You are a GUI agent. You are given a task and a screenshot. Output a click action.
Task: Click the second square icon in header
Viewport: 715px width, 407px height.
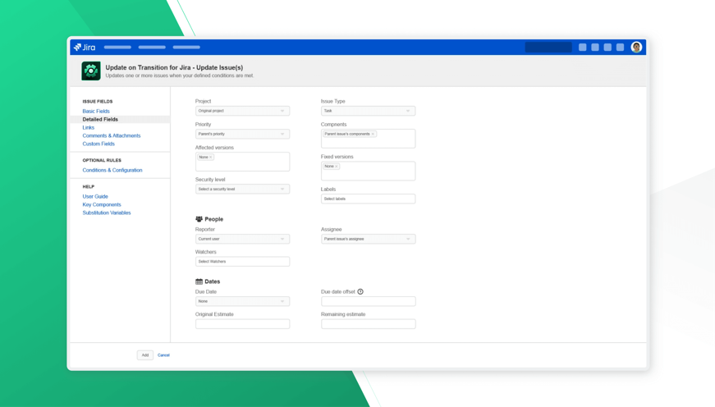coord(595,47)
